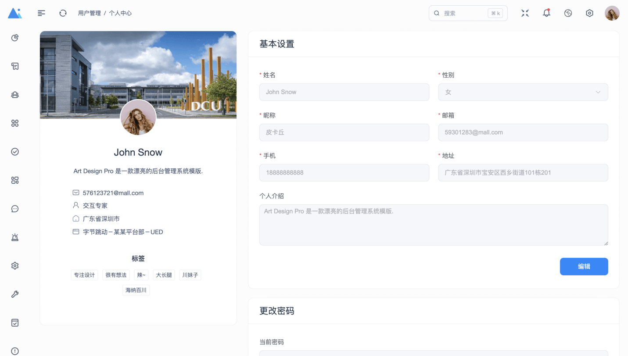Click the search magnifier icon
628x356 pixels.
point(437,13)
